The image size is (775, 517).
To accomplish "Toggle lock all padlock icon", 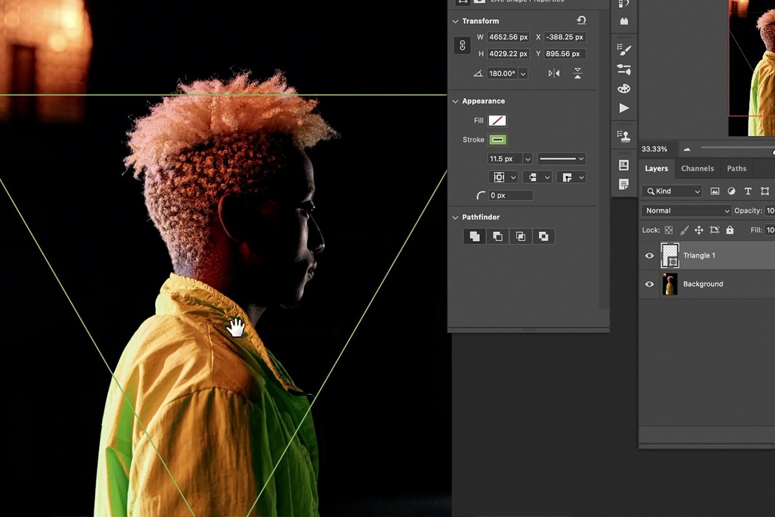I will coord(730,230).
